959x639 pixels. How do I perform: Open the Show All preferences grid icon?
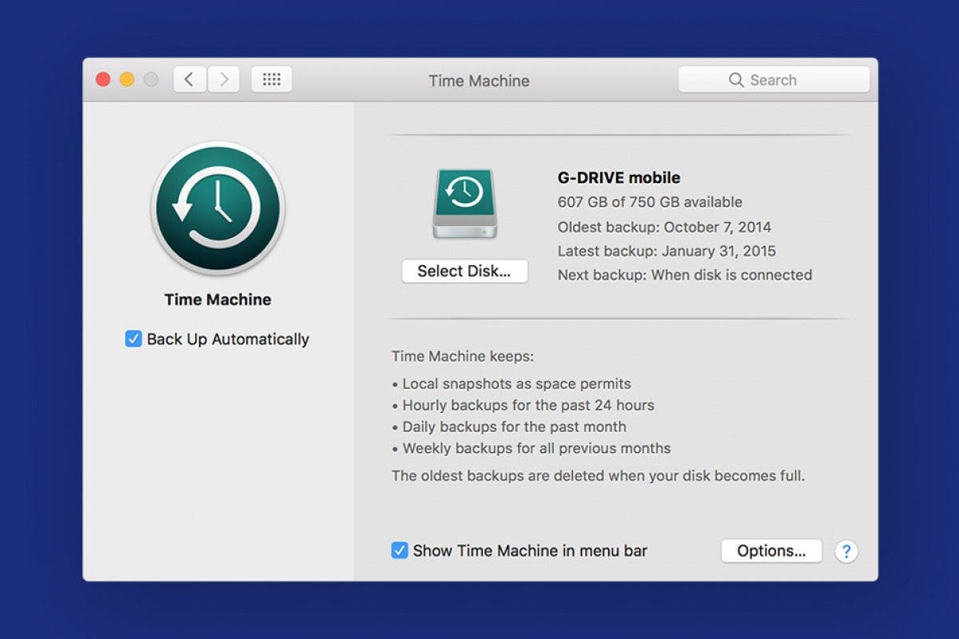pyautogui.click(x=271, y=79)
